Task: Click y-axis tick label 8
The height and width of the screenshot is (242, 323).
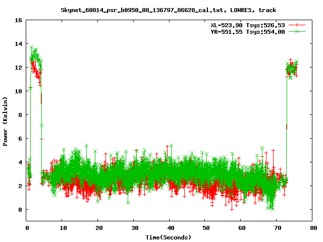Action: 20,115
